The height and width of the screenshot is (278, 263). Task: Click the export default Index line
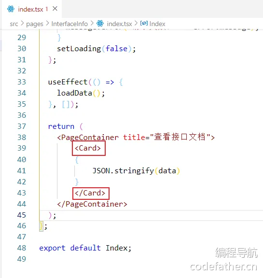tap(85, 248)
